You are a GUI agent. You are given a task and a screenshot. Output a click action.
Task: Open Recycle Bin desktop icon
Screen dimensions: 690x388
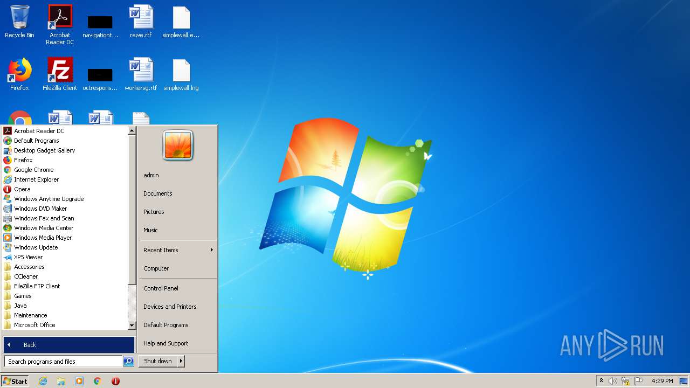click(x=19, y=22)
